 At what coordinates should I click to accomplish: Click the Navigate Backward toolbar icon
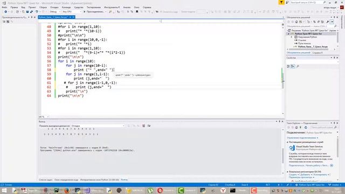6,12
